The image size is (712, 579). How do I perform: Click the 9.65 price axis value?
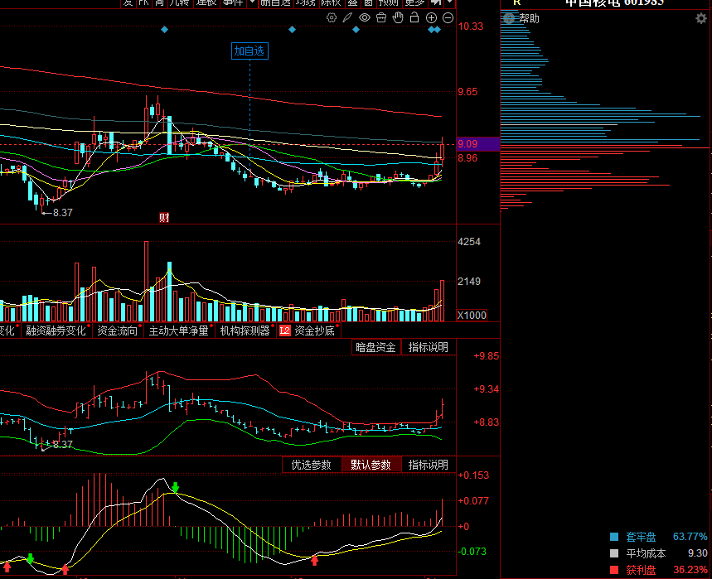(467, 92)
